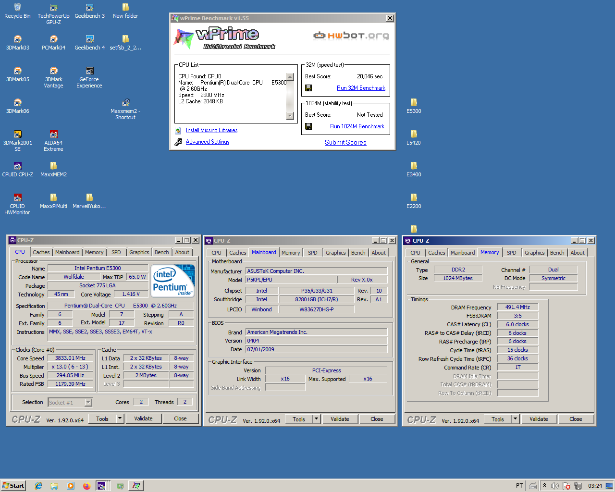Click the HWBOT.org logo in wPrime

pos(351,35)
